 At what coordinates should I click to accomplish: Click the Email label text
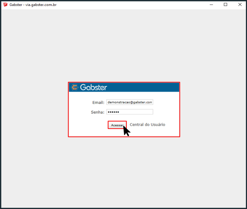tap(98, 102)
